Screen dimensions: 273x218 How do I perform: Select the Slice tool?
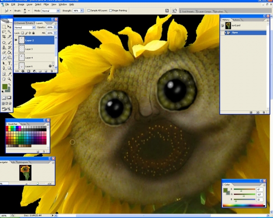(x=9, y=36)
